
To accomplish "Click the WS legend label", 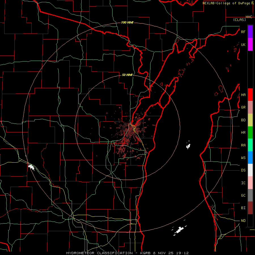I will 243,158.
